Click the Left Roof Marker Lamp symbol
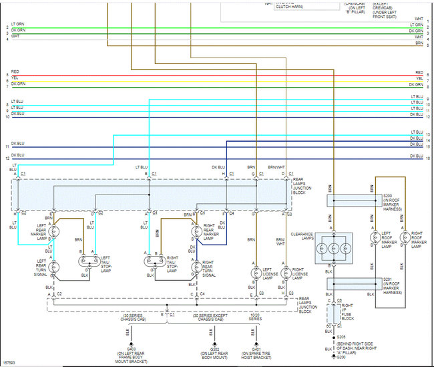The height and width of the screenshot is (367, 434). (x=375, y=237)
